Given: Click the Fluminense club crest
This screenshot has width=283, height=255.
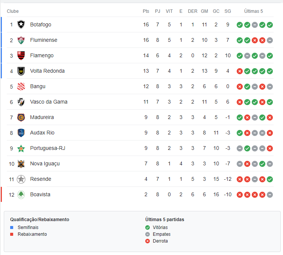Looking at the screenshot, I should click(x=21, y=40).
